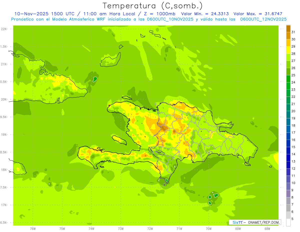Viewport: 300px width, 232px height.
Task: Click the dark green cool spot near 74W 20.5N
Action: 95,79
